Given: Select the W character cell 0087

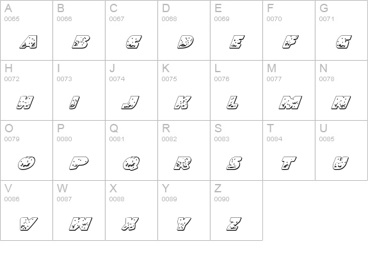Looking at the screenshot, I should [79, 211].
